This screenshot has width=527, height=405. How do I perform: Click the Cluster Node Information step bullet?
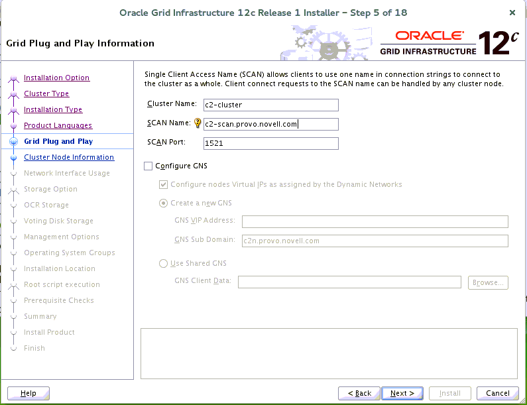click(13, 157)
